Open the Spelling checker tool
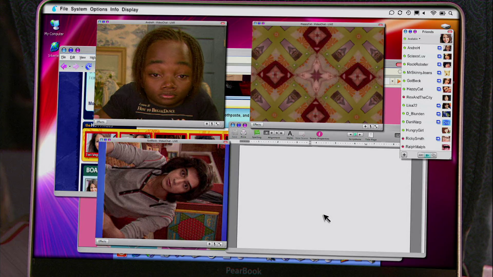Image resolution: width=493 pixels, height=277 pixels. pyautogui.click(x=257, y=133)
